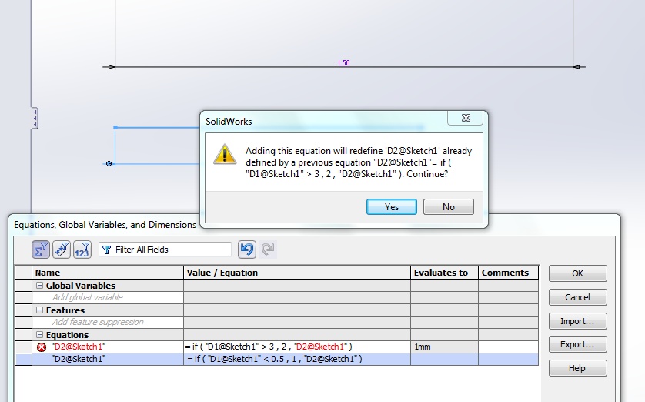
Task: Click the Add feature suppression cell
Action: (x=108, y=322)
